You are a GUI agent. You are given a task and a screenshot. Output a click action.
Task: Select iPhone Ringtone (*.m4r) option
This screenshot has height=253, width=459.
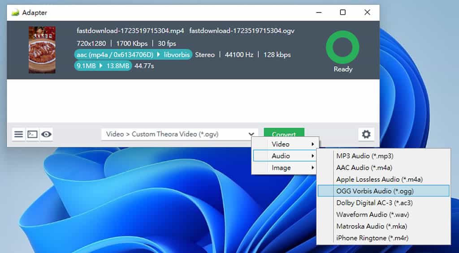coord(384,238)
